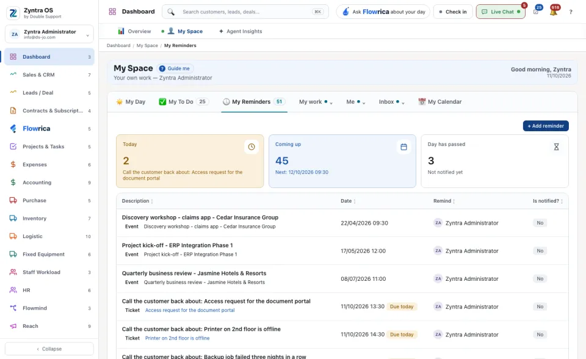Sort the table by Is notified? column
Image resolution: width=586 pixels, height=359 pixels.
(548, 201)
